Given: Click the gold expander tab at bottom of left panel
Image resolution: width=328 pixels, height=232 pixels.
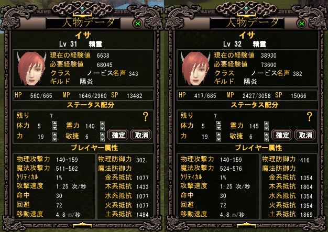Looking at the screenshot, I should (83, 225).
